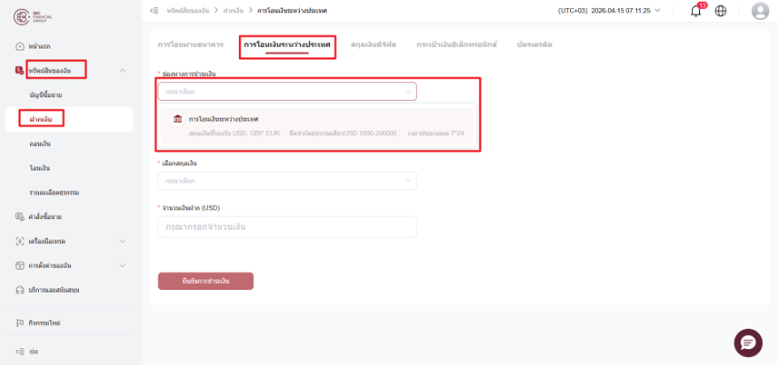This screenshot has height=365, width=777.
Task: Open Service and Support headset item
Action: tap(47, 290)
